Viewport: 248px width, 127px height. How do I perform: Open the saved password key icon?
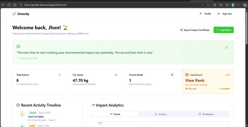click(x=202, y=5)
